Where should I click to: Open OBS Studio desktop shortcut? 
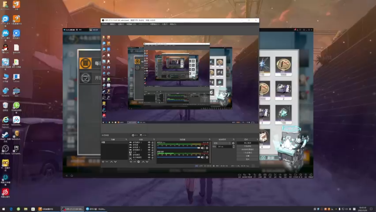[5, 150]
